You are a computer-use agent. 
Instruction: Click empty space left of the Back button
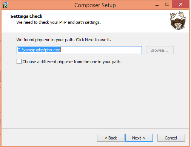pyautogui.click(x=49, y=138)
